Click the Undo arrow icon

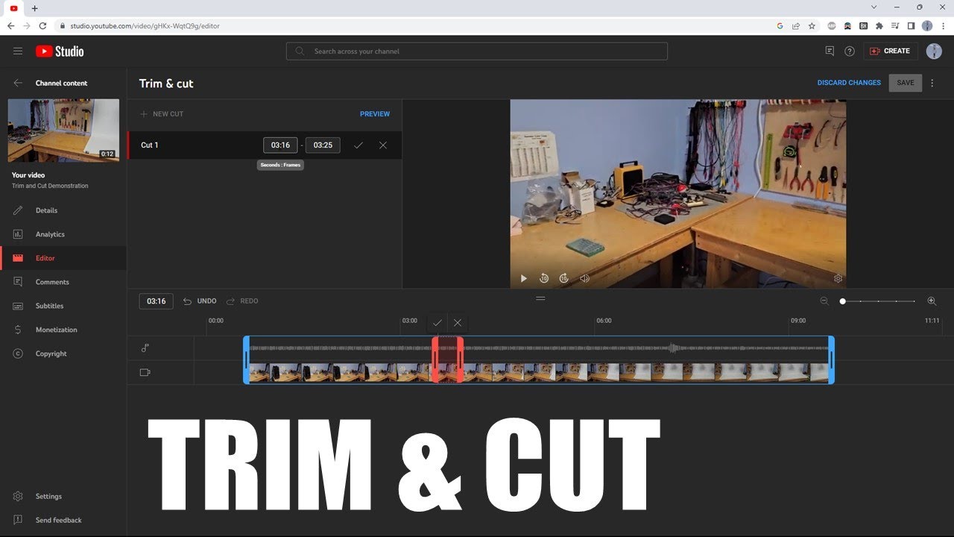pyautogui.click(x=187, y=301)
